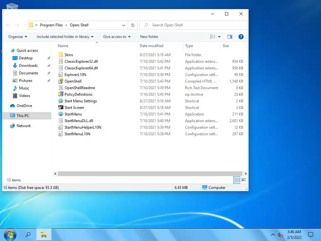Toggle the preview pane icon

coord(230,37)
